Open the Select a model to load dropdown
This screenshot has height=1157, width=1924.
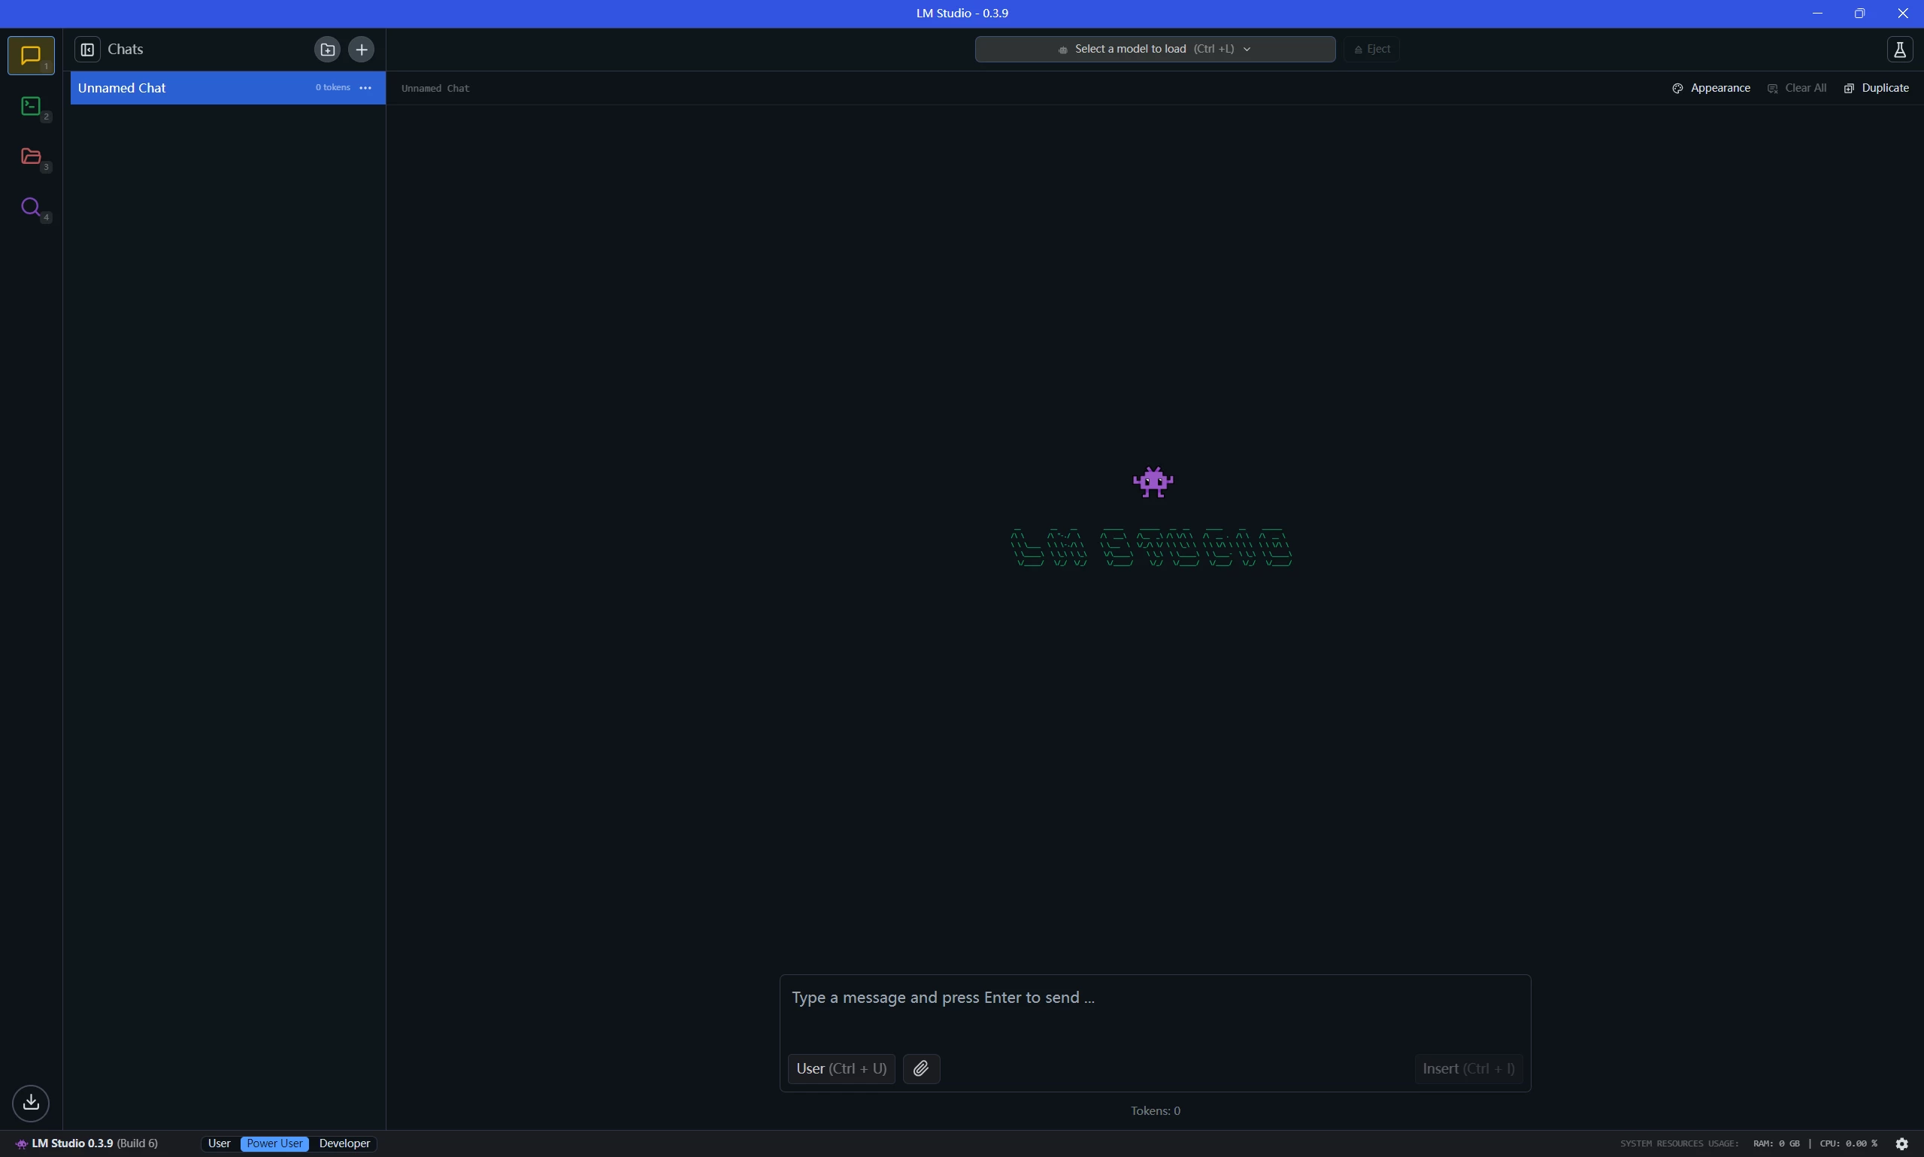point(1154,49)
